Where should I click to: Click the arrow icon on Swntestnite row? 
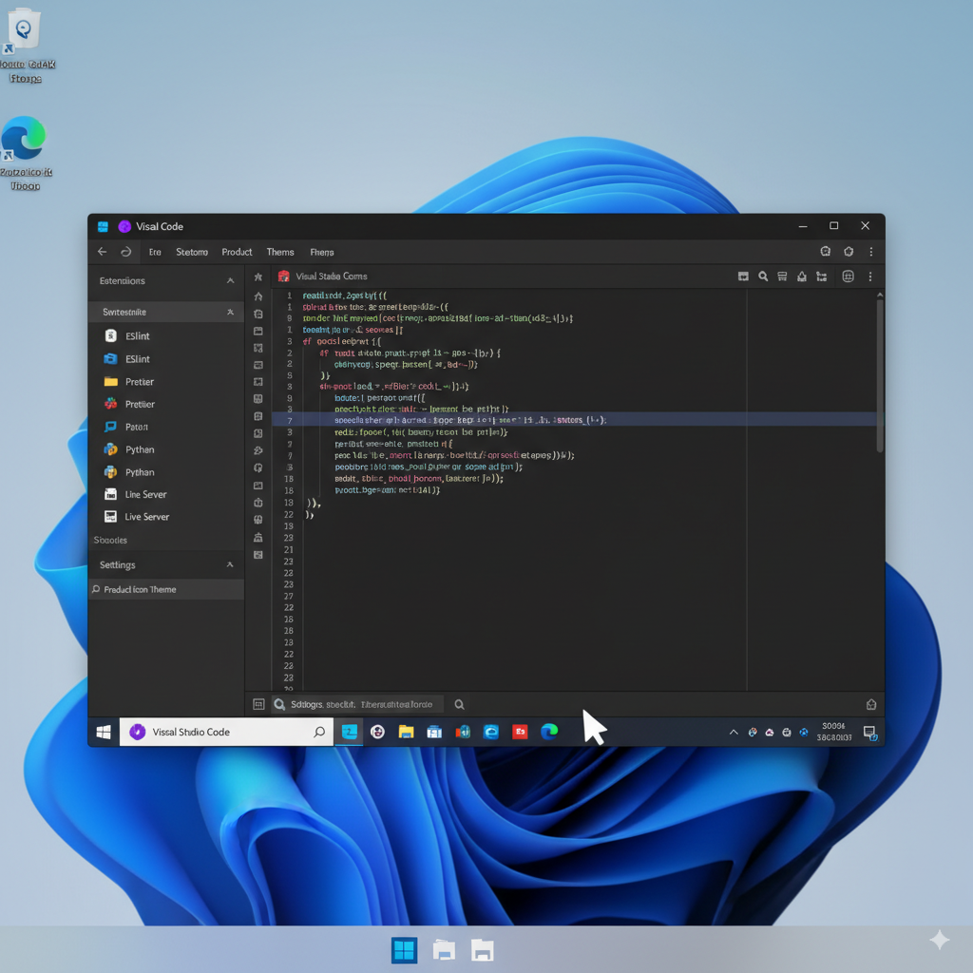(x=230, y=312)
